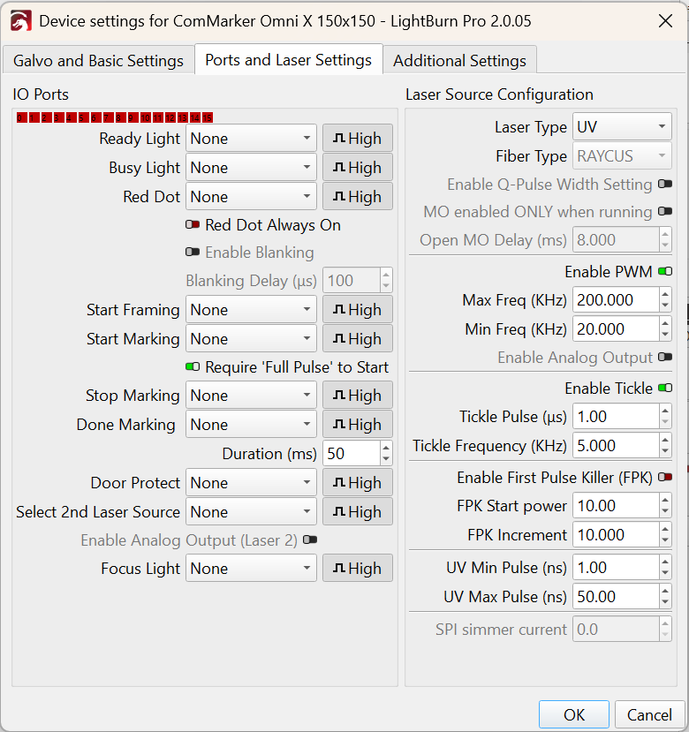Toggle the Enable Tickle switch
This screenshot has width=689, height=732.
665,389
